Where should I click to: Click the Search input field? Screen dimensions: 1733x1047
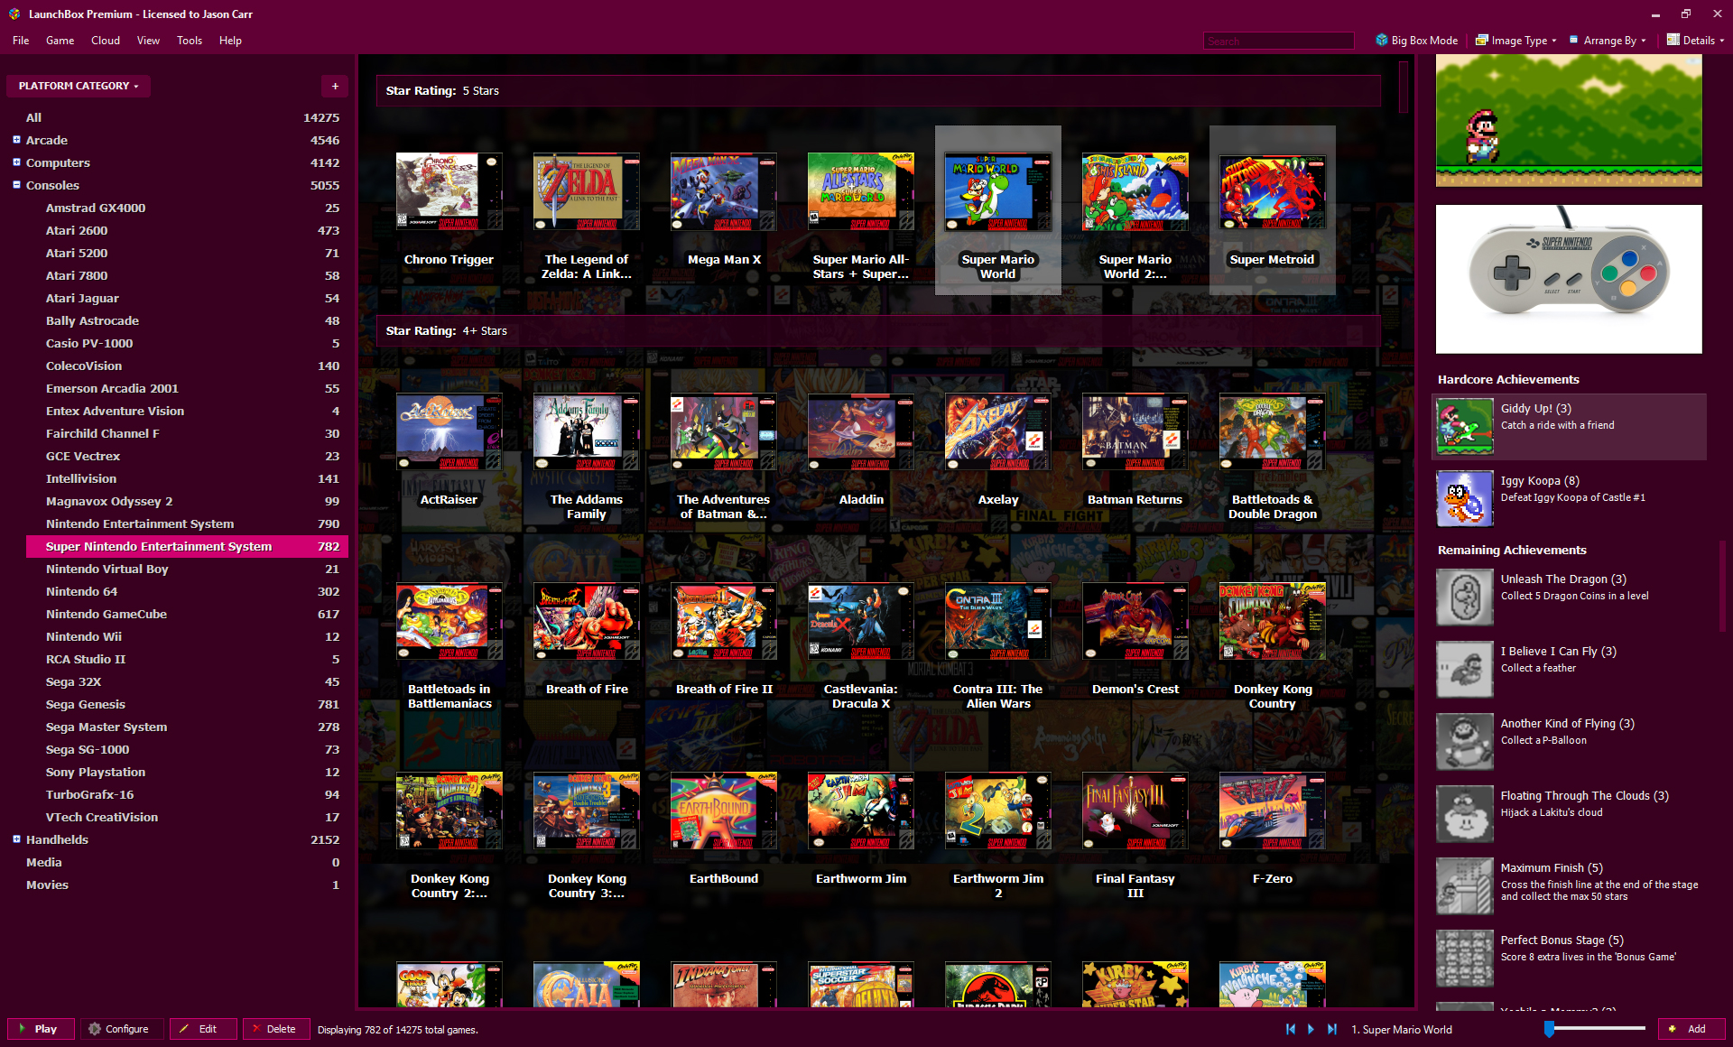[x=1278, y=41]
